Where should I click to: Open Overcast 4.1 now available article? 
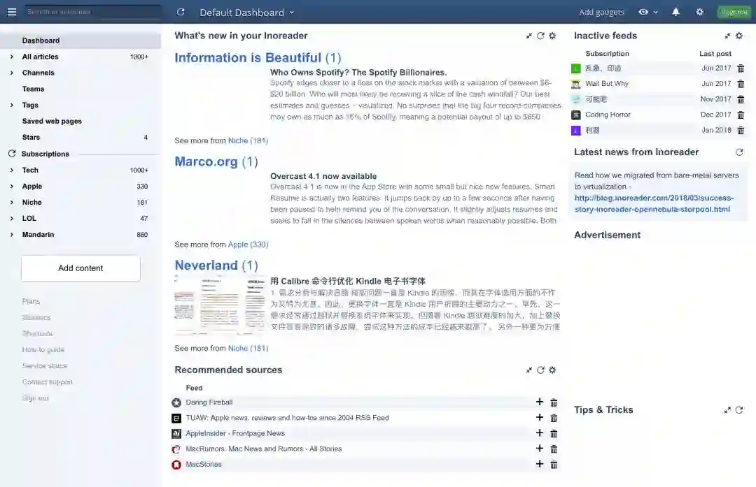[x=323, y=176]
